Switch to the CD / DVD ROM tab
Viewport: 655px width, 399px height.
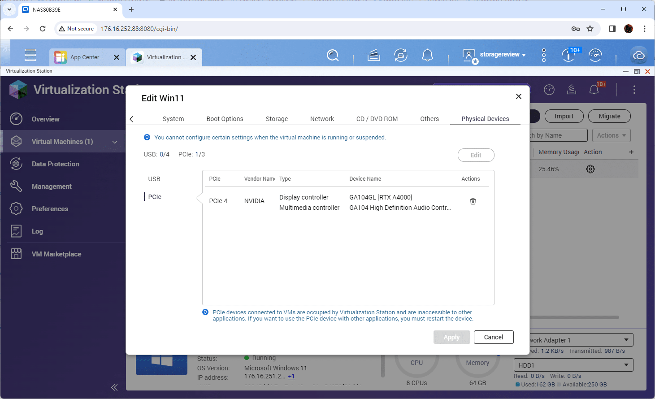tap(377, 119)
